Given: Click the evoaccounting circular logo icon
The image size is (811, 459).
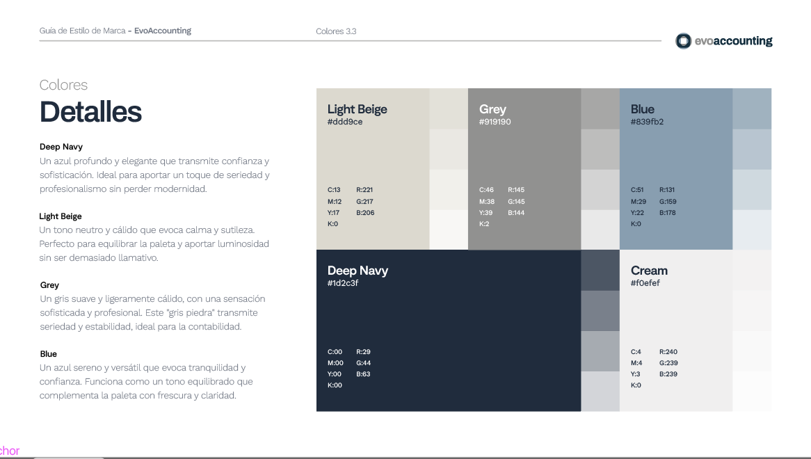Looking at the screenshot, I should point(683,41).
